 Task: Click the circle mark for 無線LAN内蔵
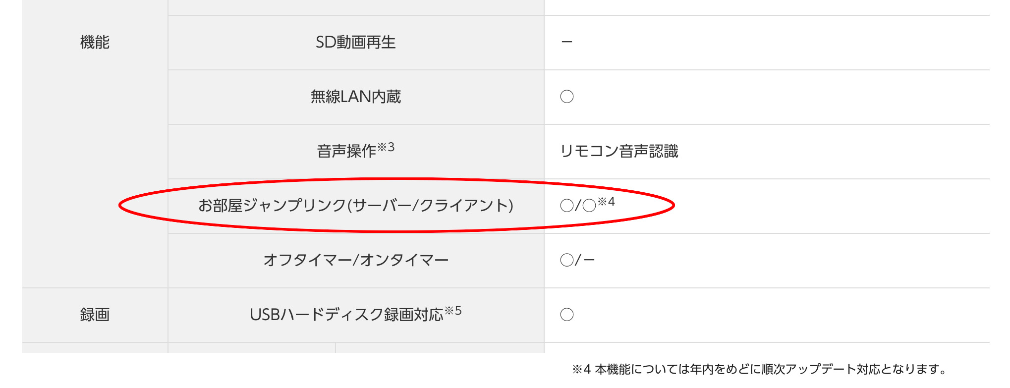click(x=567, y=97)
